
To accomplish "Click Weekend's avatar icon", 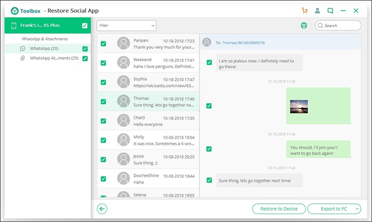I will click(124, 62).
